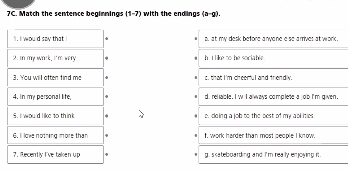The width and height of the screenshot is (348, 172).
Task: Click "I love nothing more than" box
Action: 55,135
